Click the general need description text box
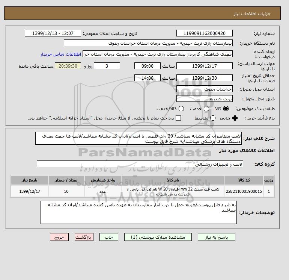The width and height of the screenshot is (289, 280). tap(138, 138)
